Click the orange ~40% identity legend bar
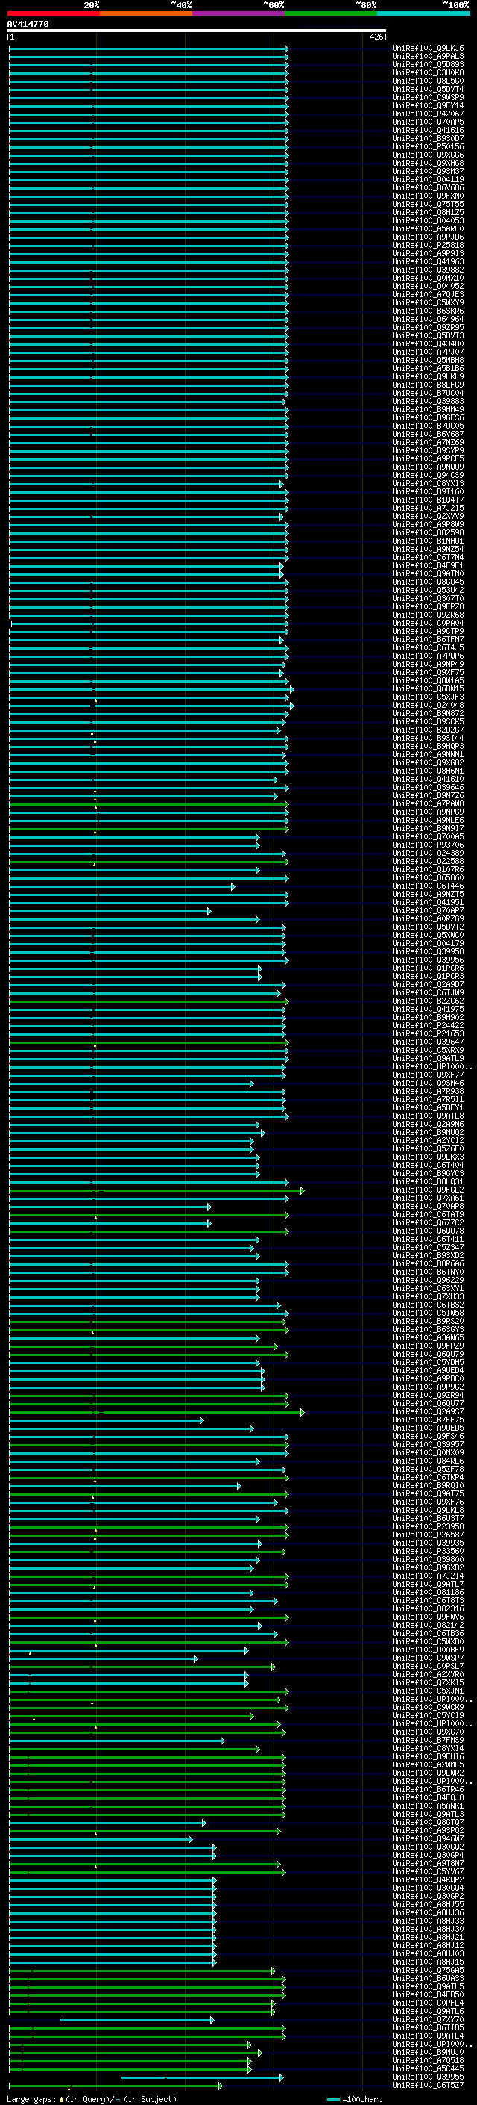Viewport: 477px width, 2105px height. [146, 13]
